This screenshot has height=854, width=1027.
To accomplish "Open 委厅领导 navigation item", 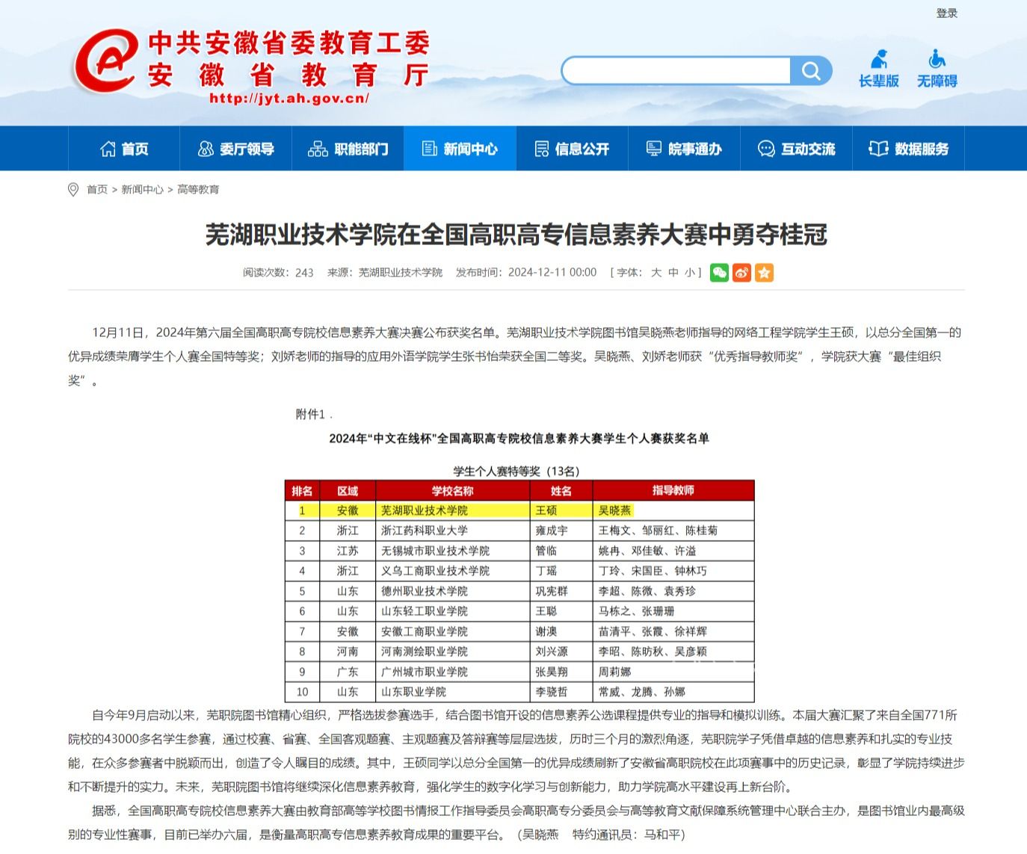I will coord(235,149).
